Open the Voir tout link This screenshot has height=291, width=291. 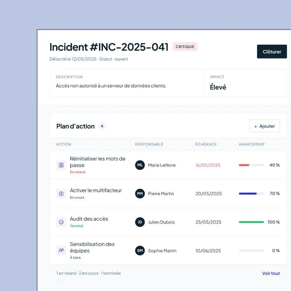[x=271, y=273]
